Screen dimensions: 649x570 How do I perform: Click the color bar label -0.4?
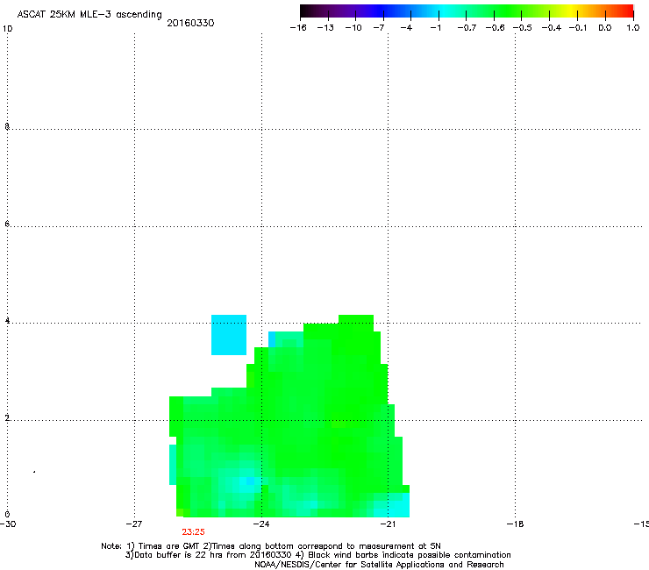[552, 28]
